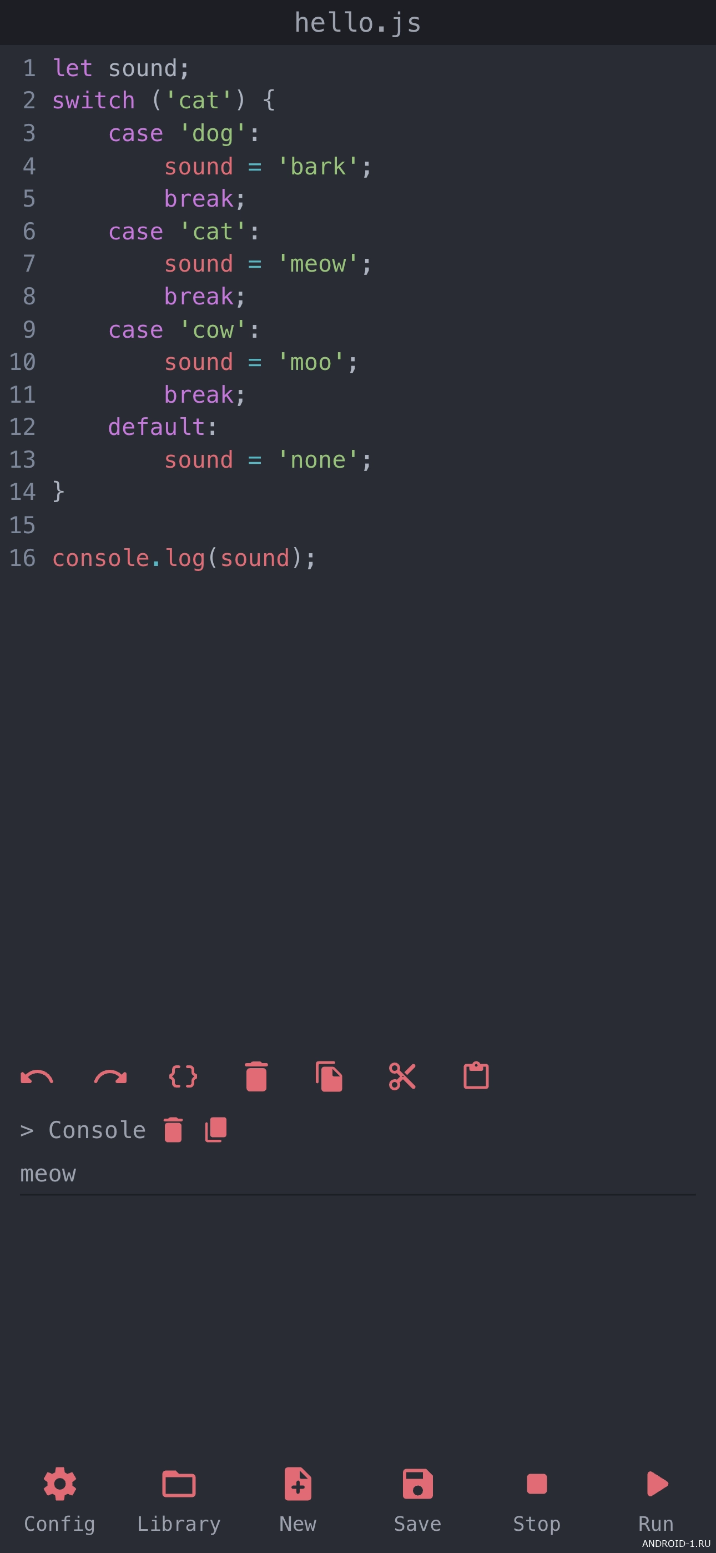The height and width of the screenshot is (1553, 716).
Task: Place cursor on console.log(sound) line
Action: 184,558
